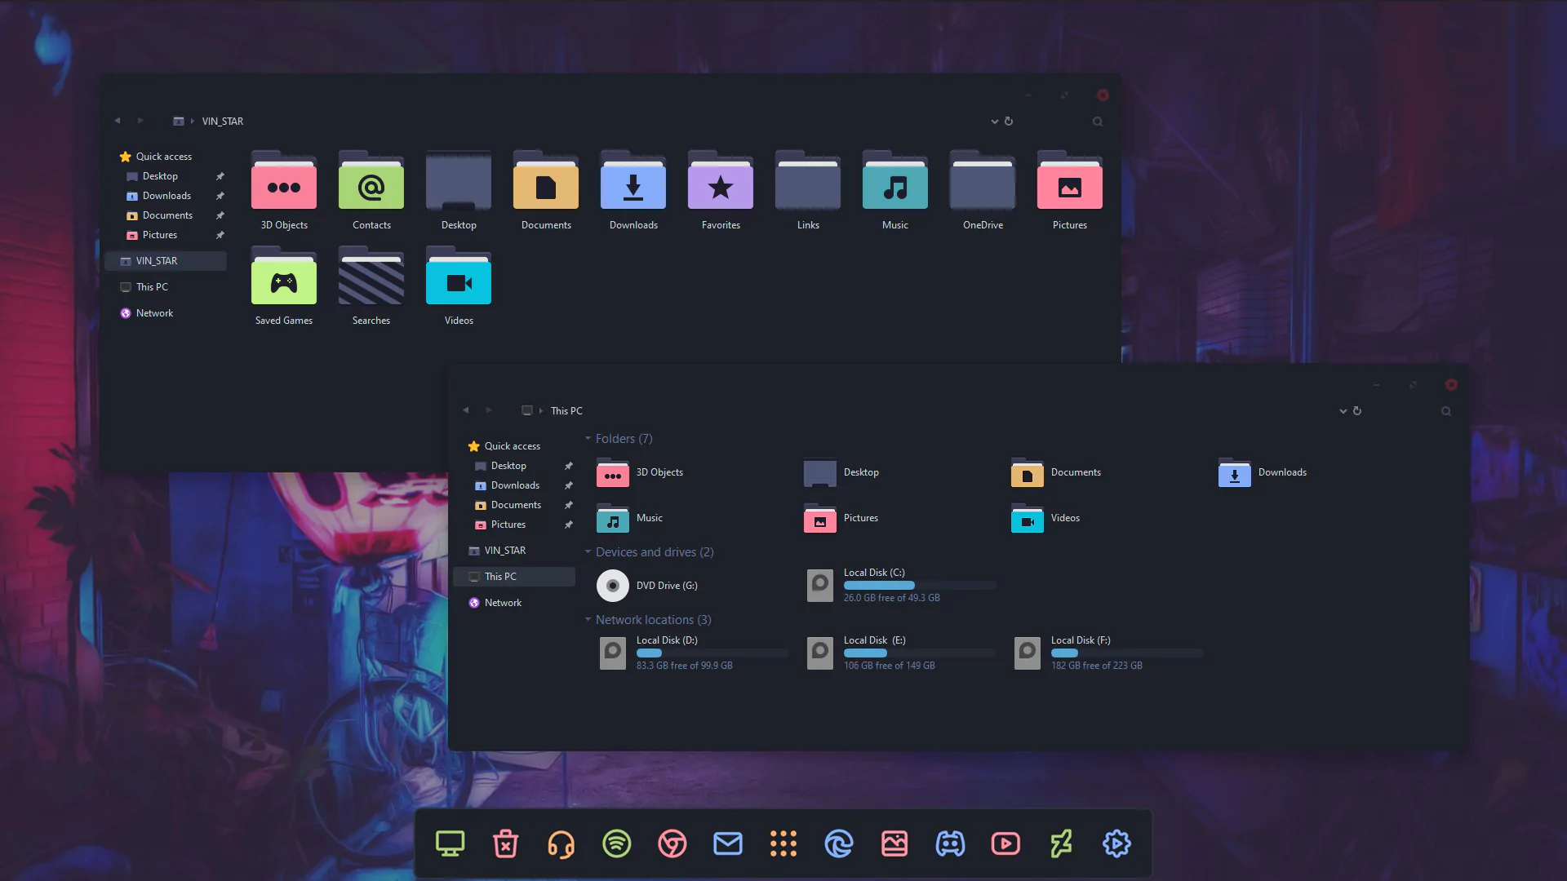Collapse the Devices and drives group
The width and height of the screenshot is (1567, 881).
tap(588, 552)
